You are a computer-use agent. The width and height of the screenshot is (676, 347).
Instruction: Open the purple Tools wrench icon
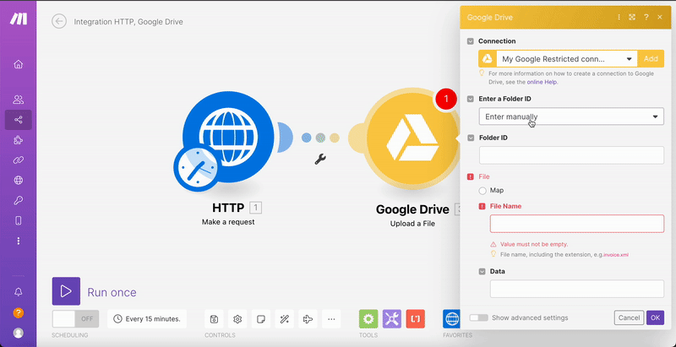392,319
